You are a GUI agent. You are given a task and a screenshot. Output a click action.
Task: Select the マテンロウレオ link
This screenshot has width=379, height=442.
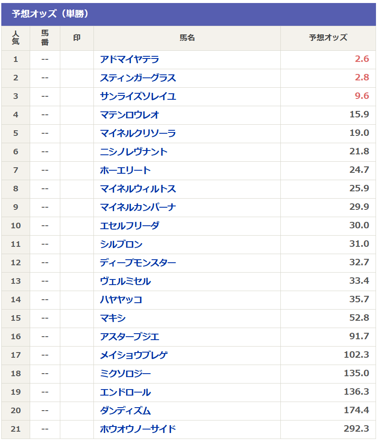pos(129,115)
